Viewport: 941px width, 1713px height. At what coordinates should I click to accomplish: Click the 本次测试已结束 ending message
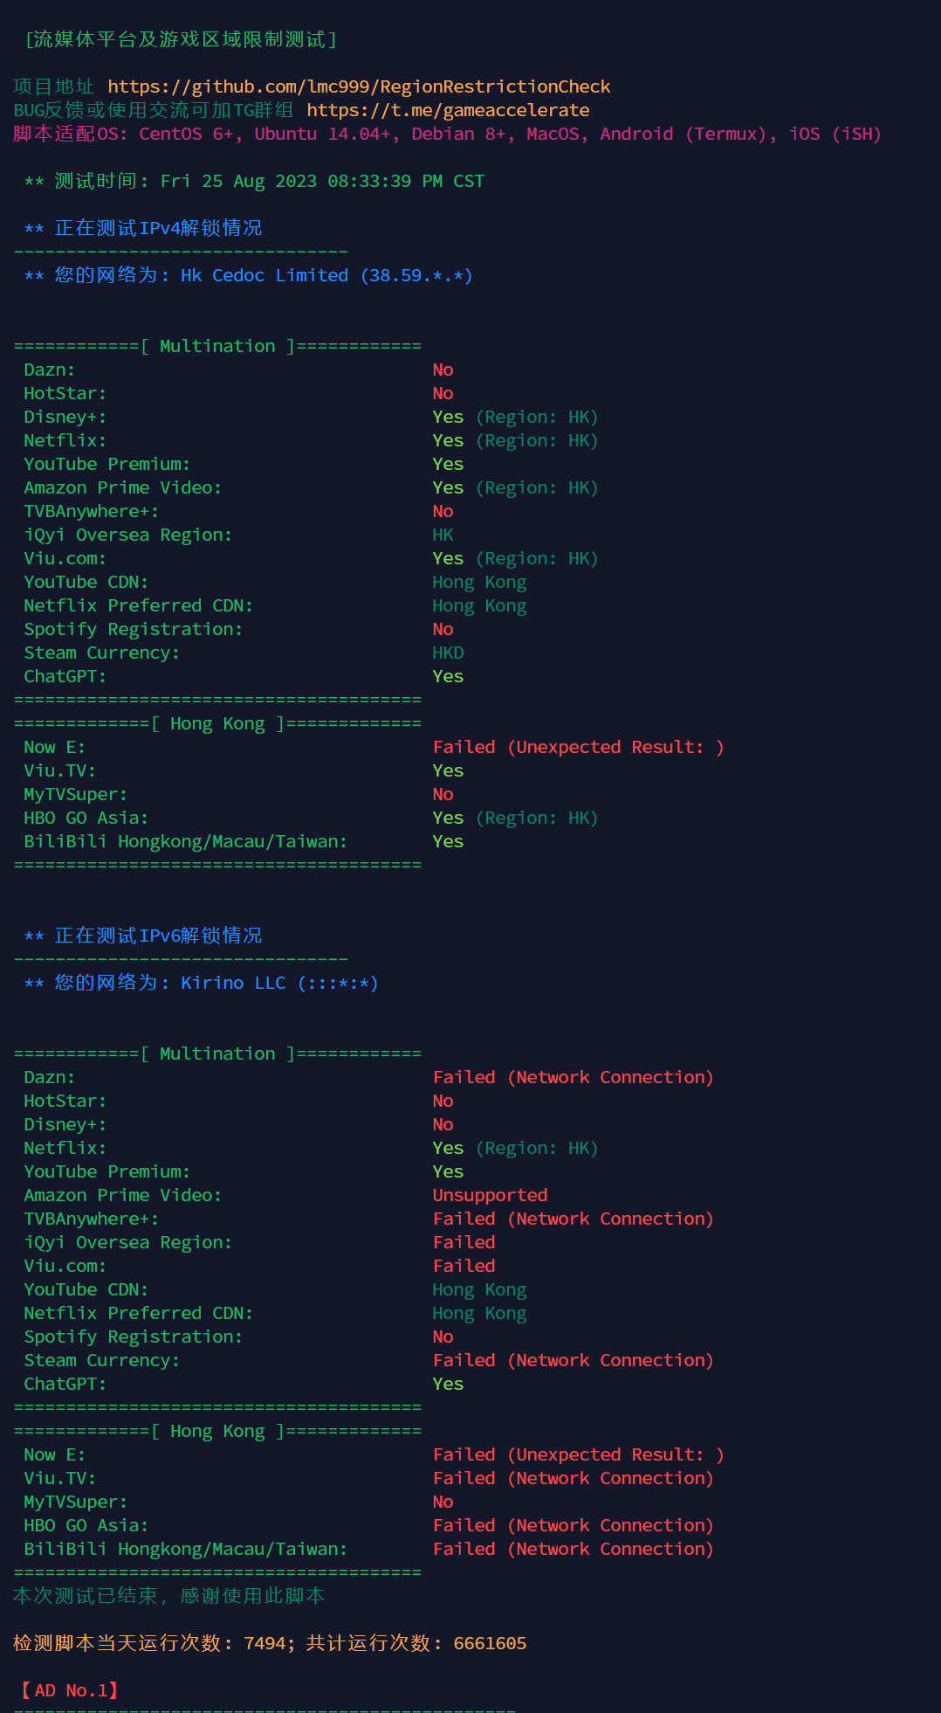pyautogui.click(x=169, y=1596)
